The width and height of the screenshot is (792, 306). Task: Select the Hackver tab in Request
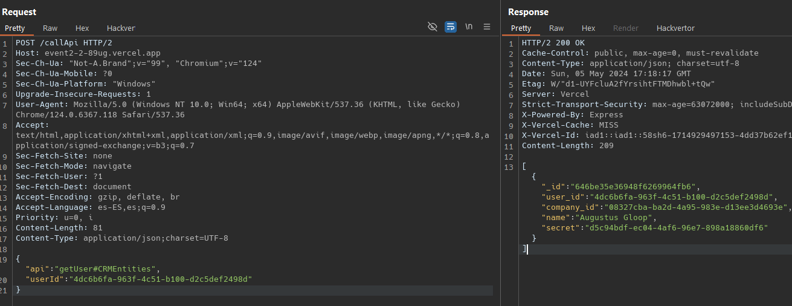coord(121,28)
